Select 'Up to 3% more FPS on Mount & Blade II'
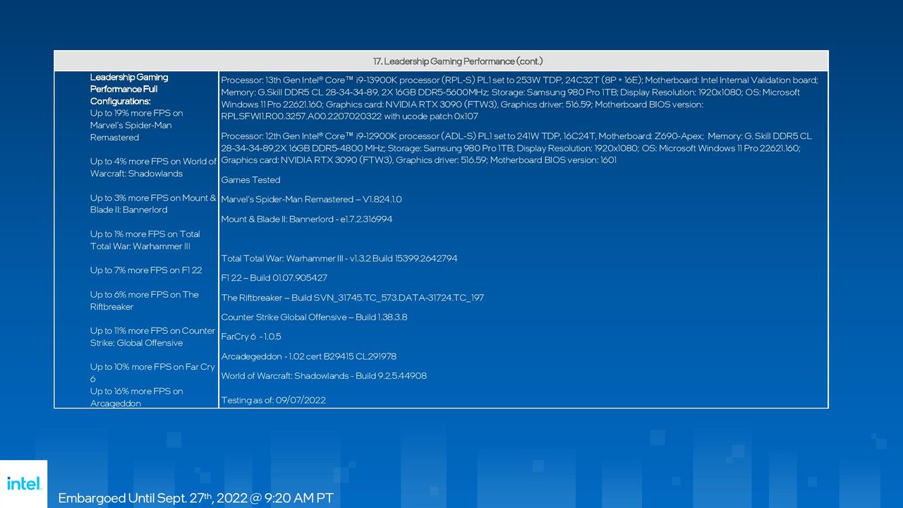The image size is (903, 508). 153,204
